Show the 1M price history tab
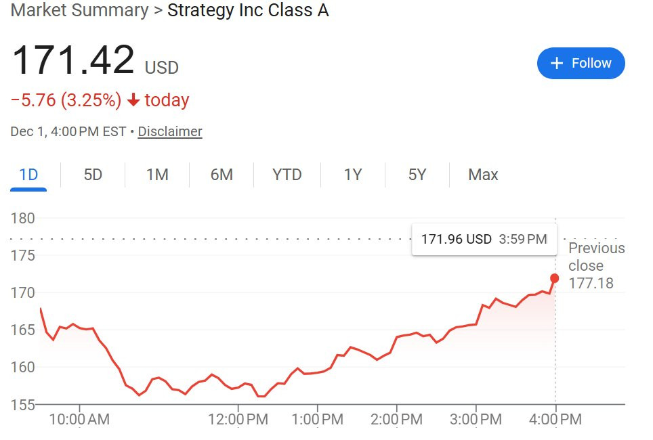653x440 pixels. point(157,175)
